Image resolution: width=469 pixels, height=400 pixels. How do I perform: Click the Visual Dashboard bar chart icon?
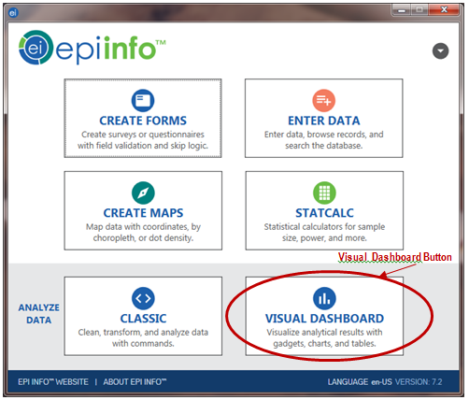tap(324, 298)
